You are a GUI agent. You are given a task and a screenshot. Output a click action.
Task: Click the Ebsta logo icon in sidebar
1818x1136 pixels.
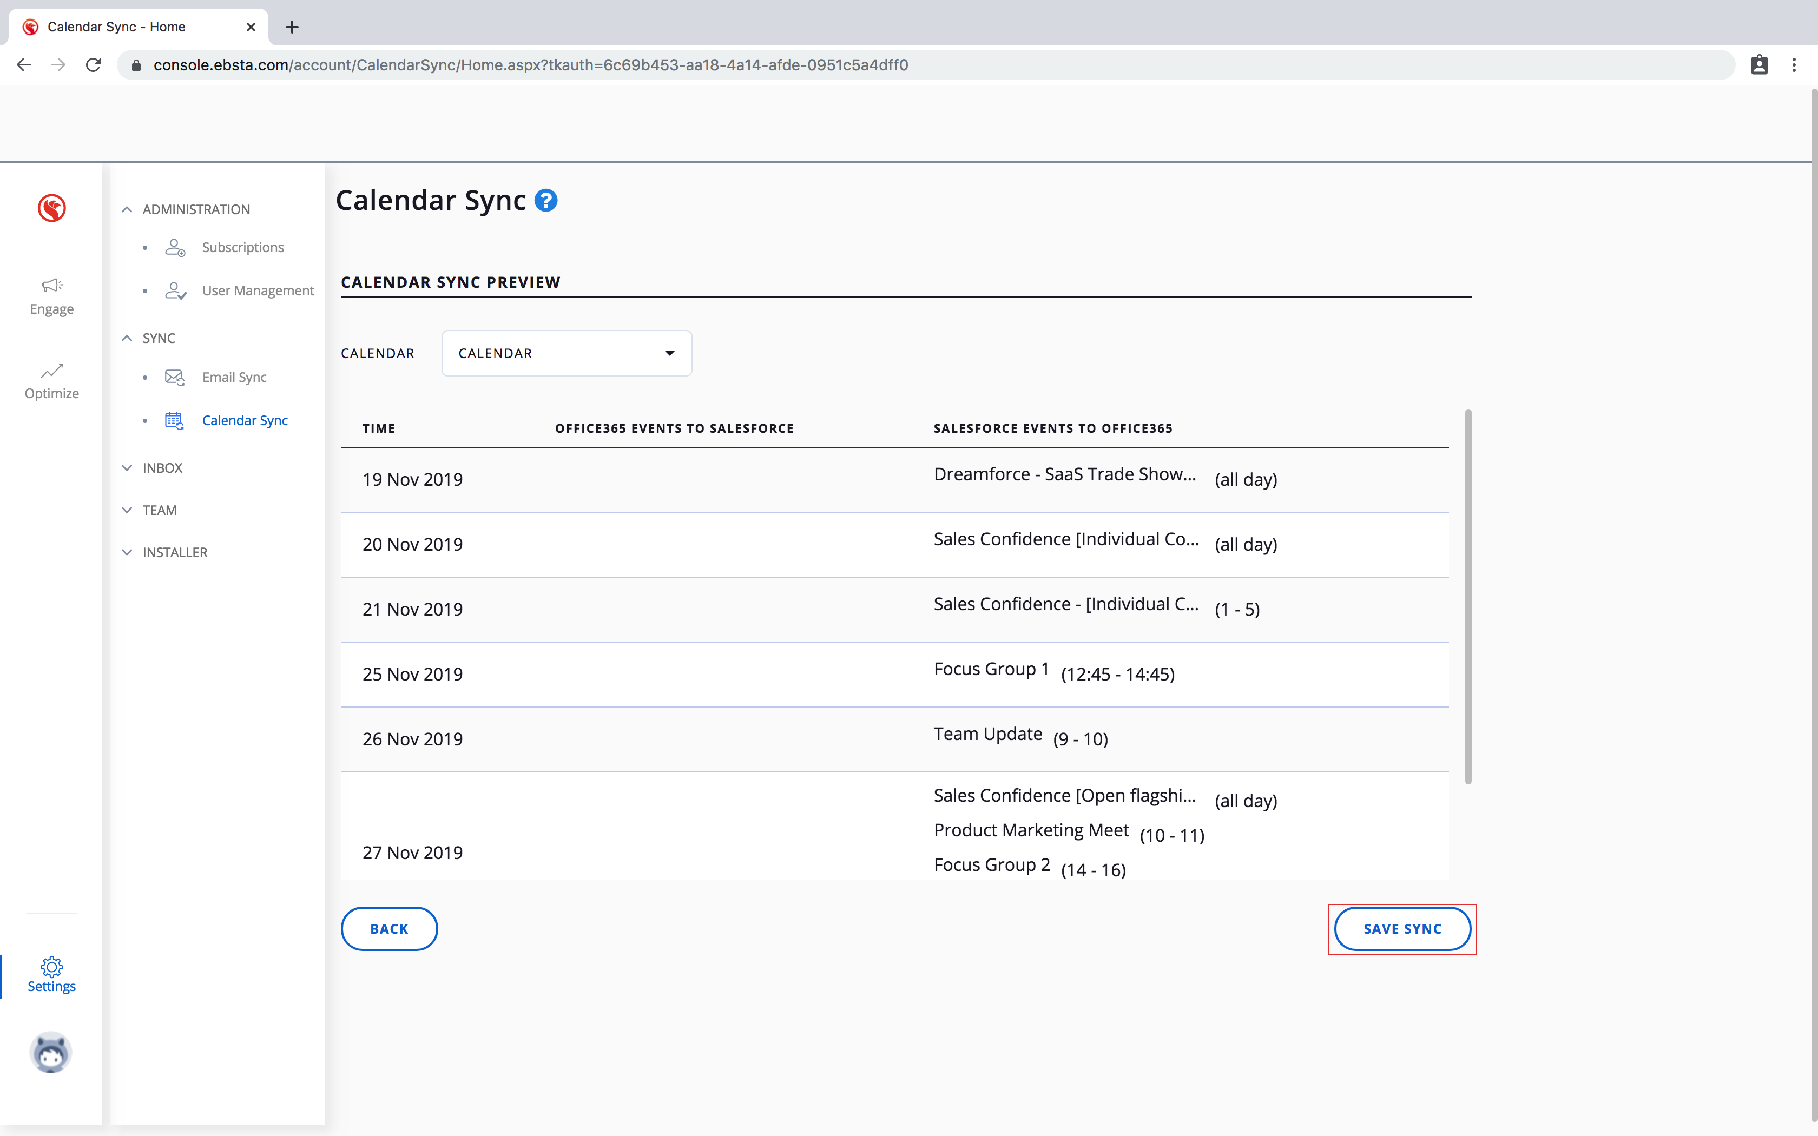click(52, 208)
